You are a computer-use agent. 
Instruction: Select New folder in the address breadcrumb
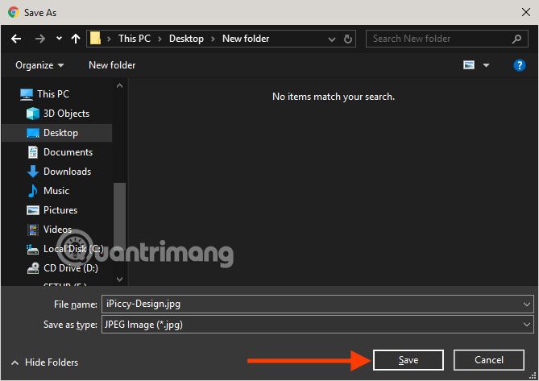click(x=246, y=39)
